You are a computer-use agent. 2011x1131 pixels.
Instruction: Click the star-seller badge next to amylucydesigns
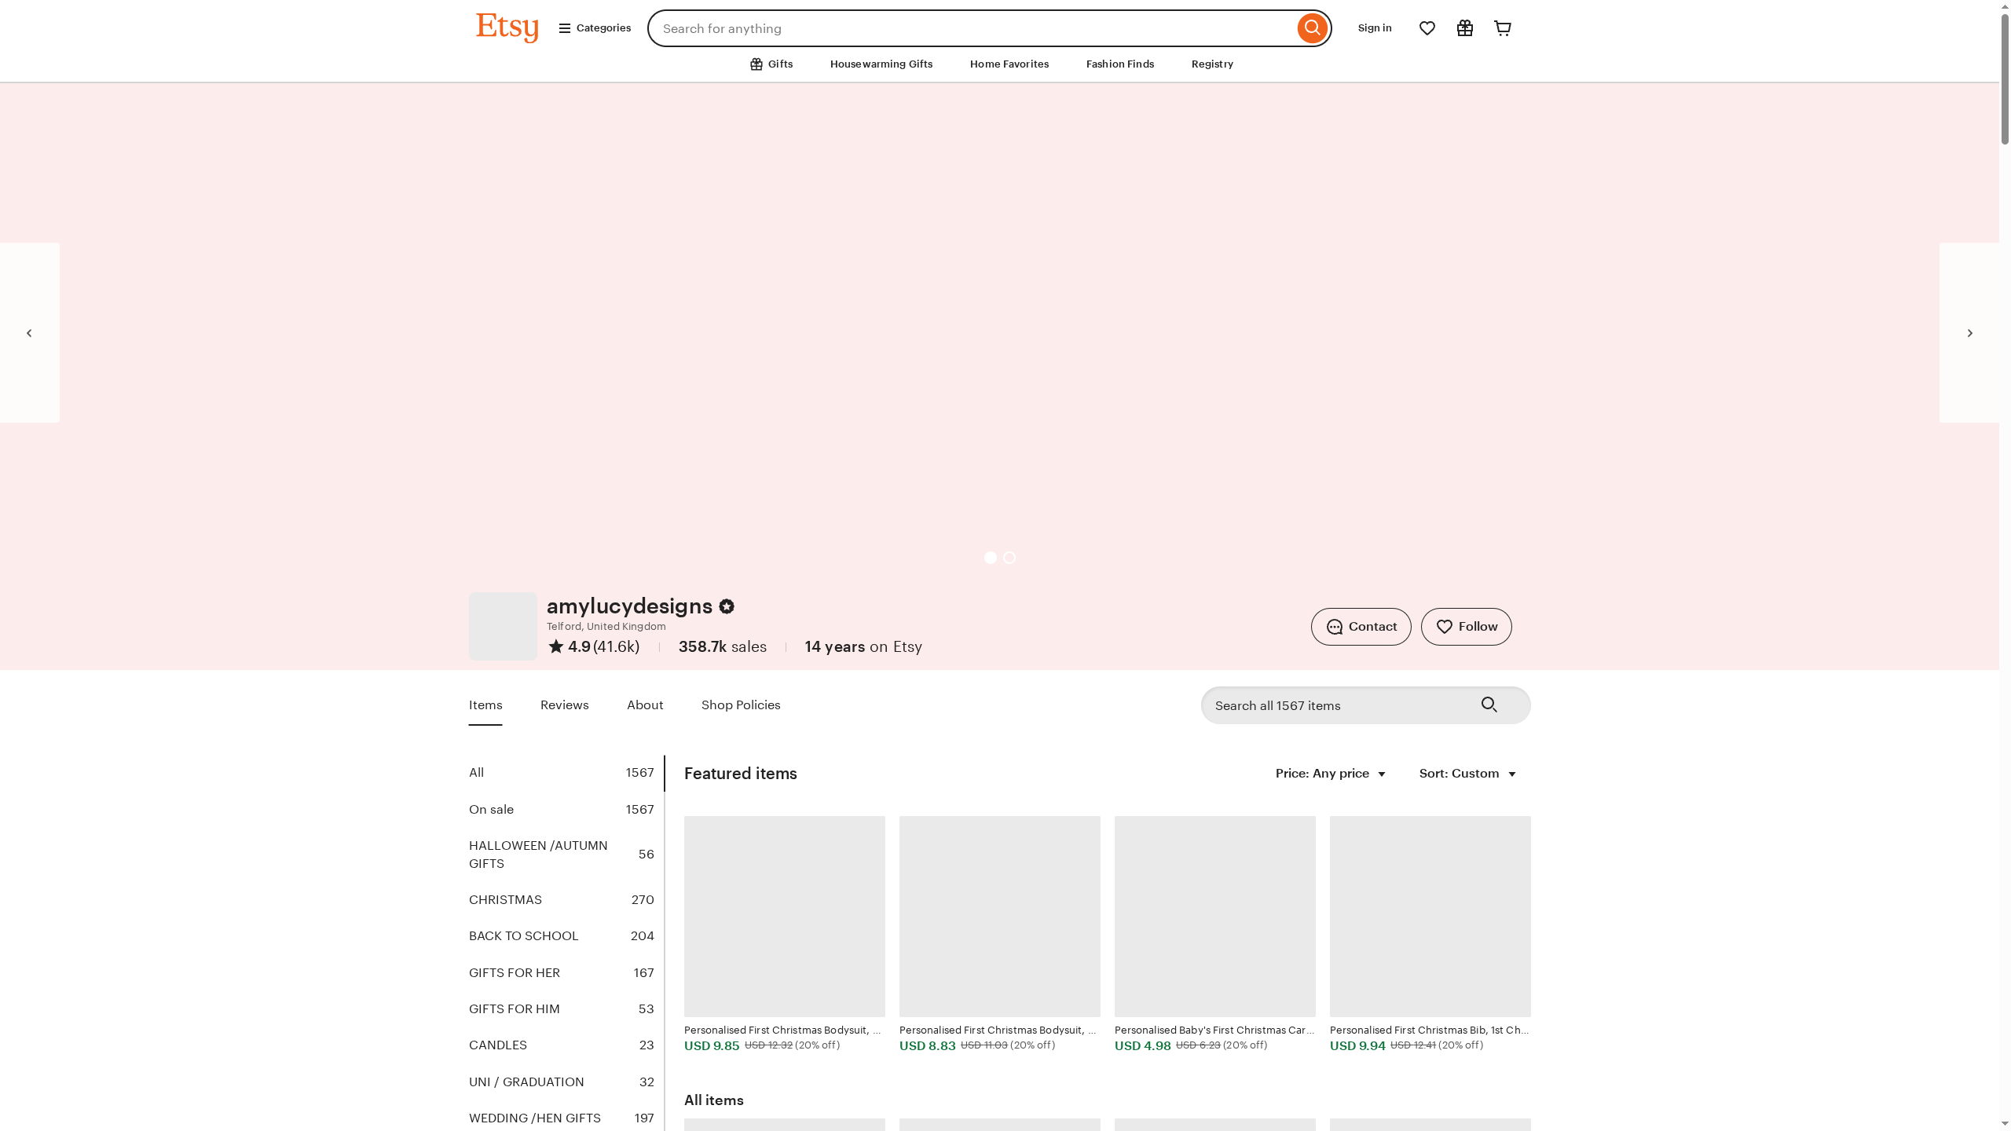pos(727,606)
